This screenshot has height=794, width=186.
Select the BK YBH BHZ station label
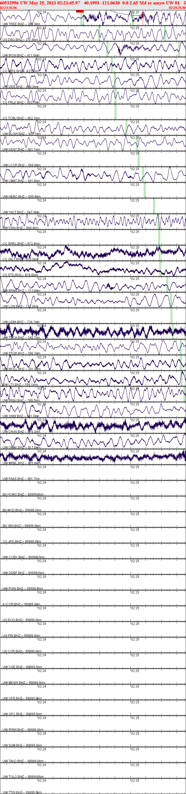click(x=22, y=526)
